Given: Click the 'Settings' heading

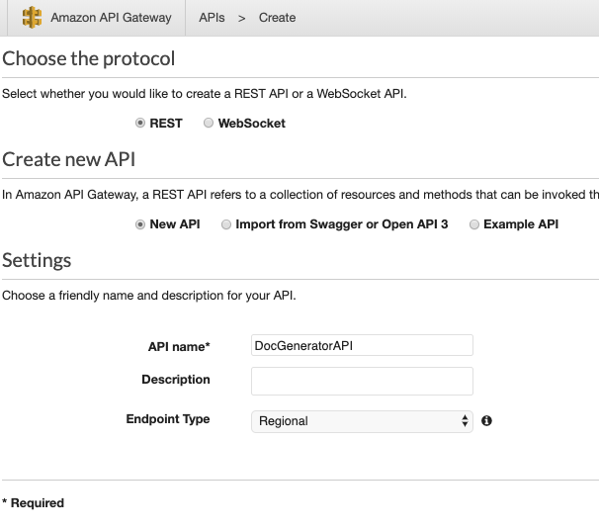Looking at the screenshot, I should pyautogui.click(x=37, y=260).
